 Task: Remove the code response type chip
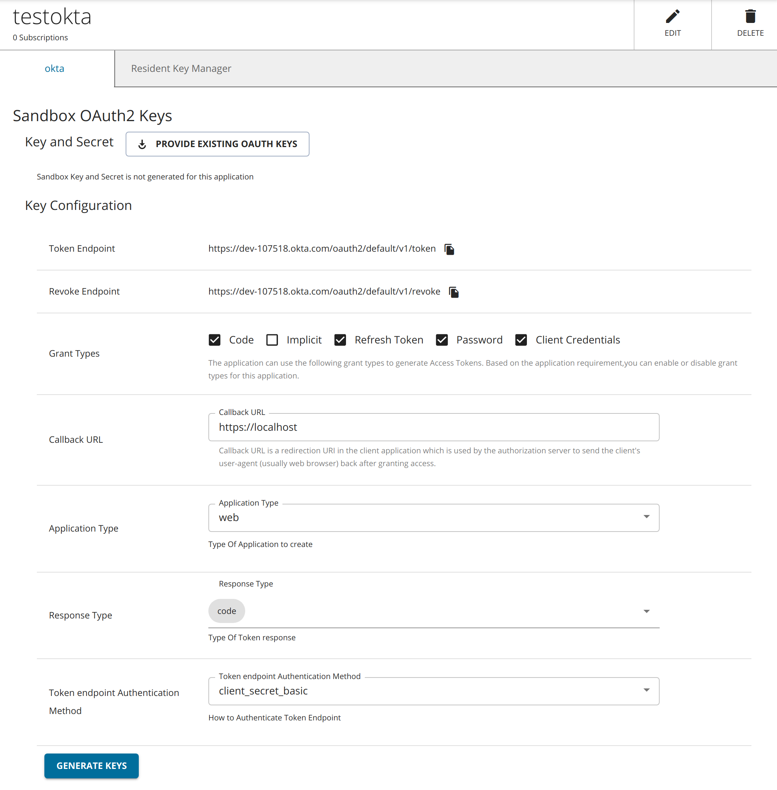point(226,611)
